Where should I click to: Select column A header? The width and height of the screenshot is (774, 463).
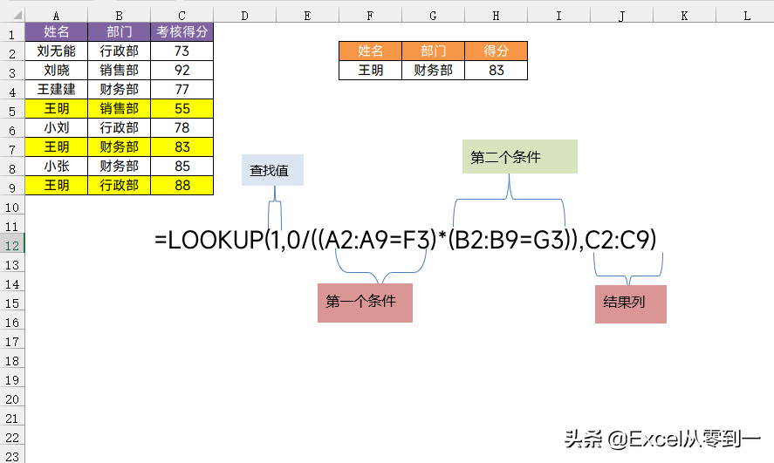click(x=56, y=16)
